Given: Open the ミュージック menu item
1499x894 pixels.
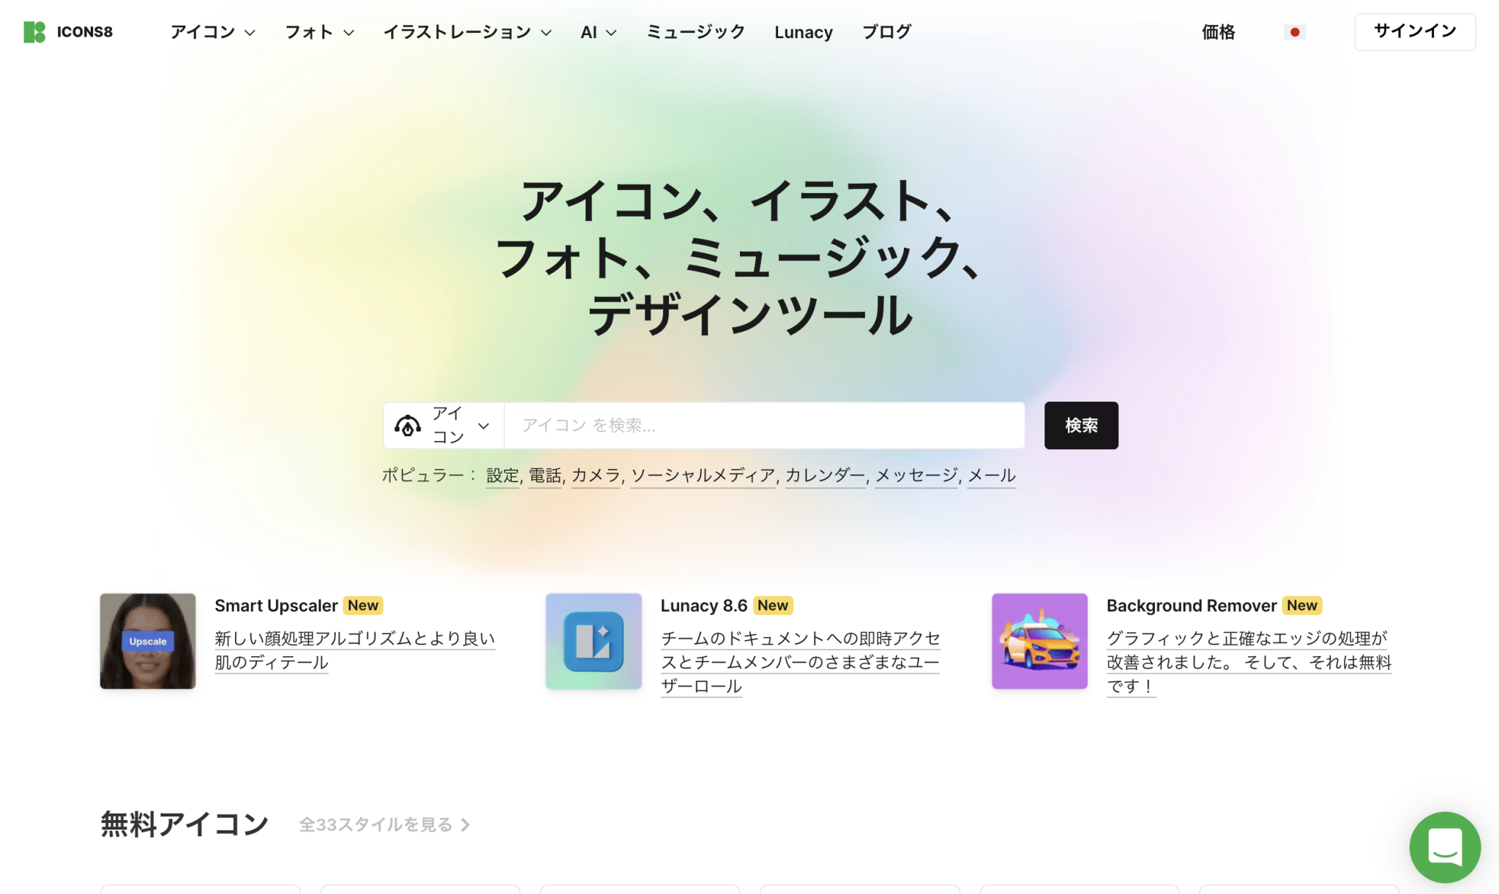Looking at the screenshot, I should [695, 32].
